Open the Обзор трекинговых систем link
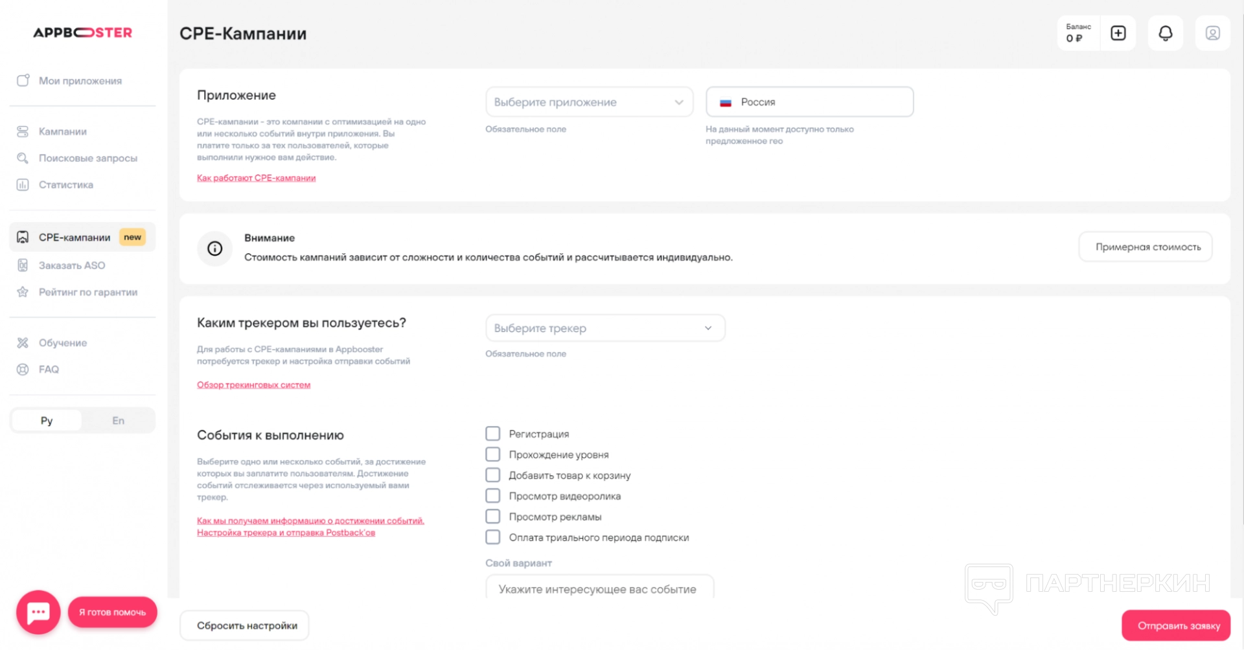This screenshot has height=650, width=1244. pyautogui.click(x=253, y=385)
